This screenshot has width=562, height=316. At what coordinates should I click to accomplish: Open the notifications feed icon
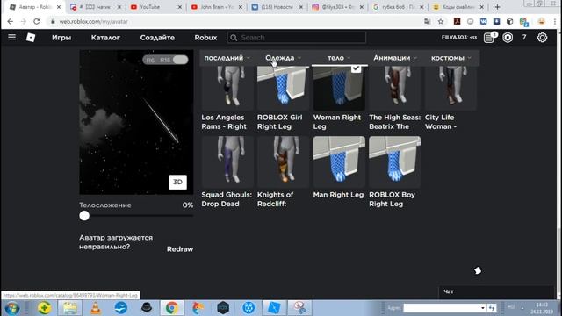click(x=489, y=37)
